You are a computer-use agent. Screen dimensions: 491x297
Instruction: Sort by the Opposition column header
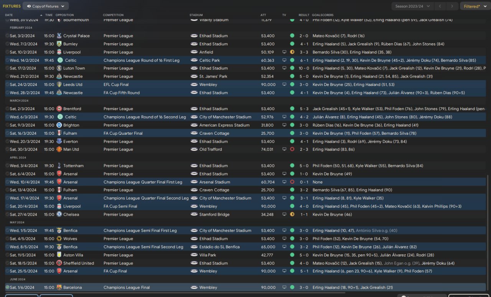click(x=64, y=15)
